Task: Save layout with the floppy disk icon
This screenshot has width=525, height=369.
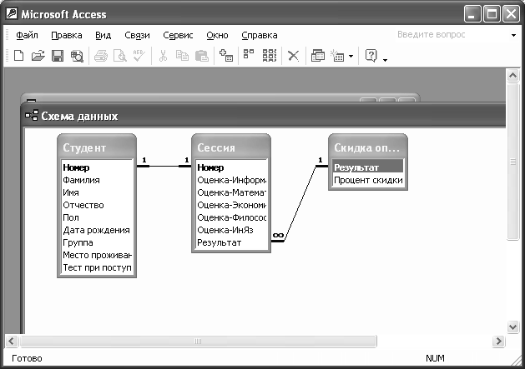Action: click(x=58, y=56)
